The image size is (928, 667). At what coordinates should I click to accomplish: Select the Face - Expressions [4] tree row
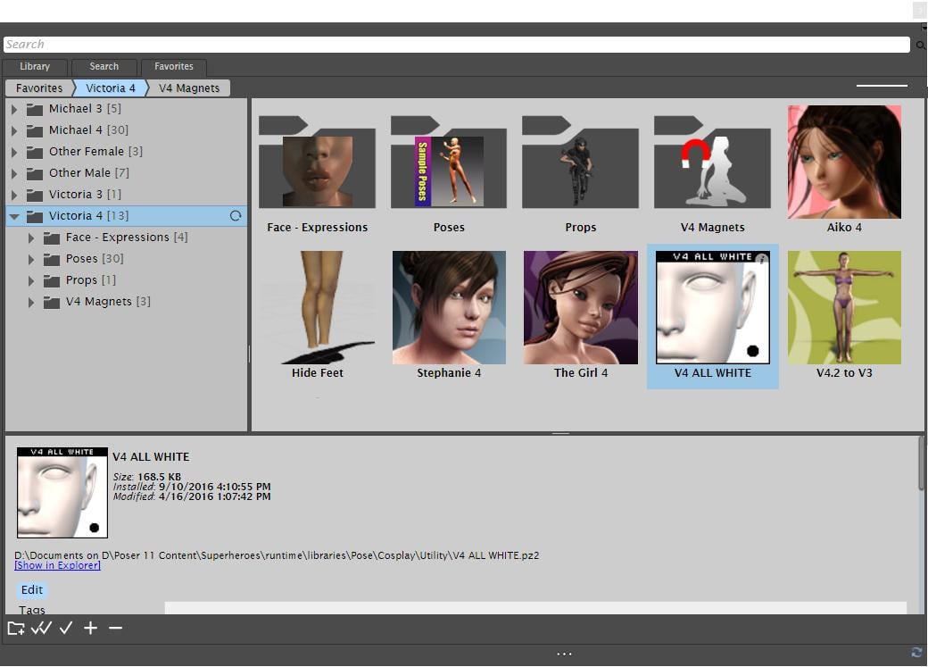tap(126, 238)
